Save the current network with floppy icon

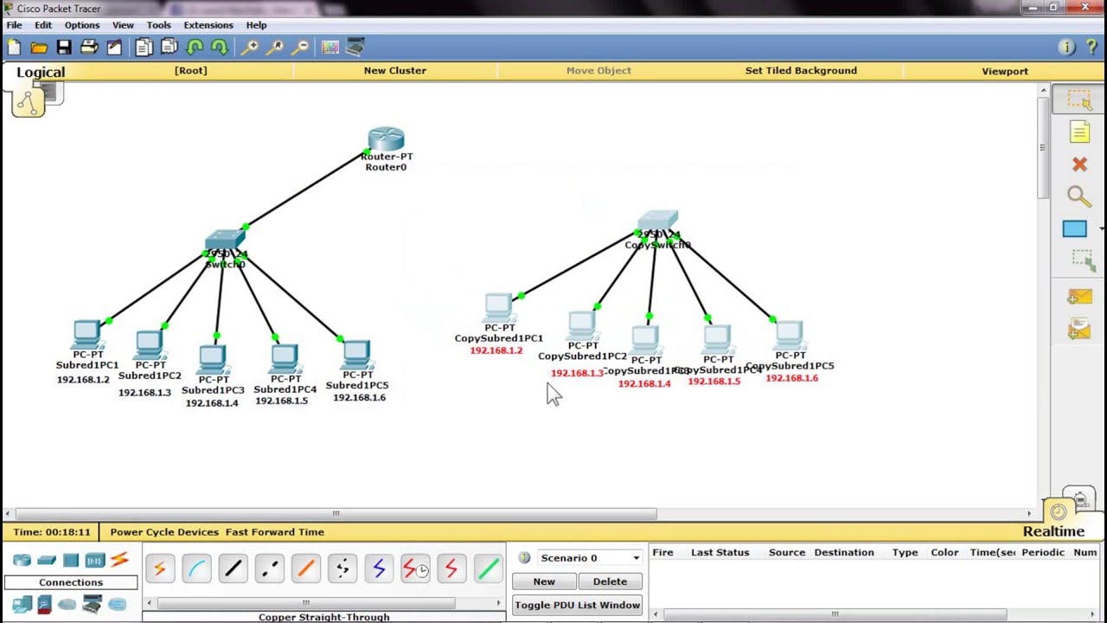pos(64,48)
